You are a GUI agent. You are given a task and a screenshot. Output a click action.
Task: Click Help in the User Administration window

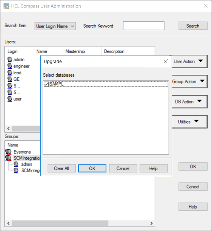point(193,207)
